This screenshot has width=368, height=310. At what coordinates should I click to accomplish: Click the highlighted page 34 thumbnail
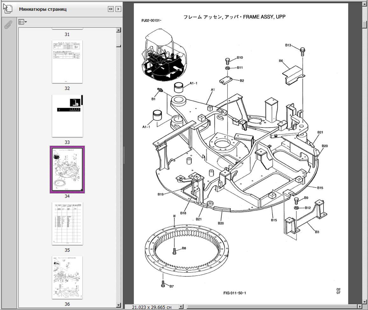[67, 169]
